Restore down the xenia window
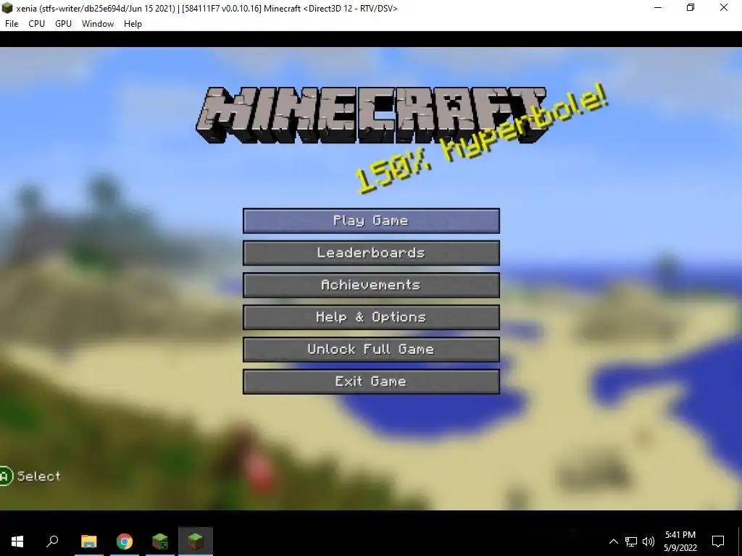 click(691, 7)
